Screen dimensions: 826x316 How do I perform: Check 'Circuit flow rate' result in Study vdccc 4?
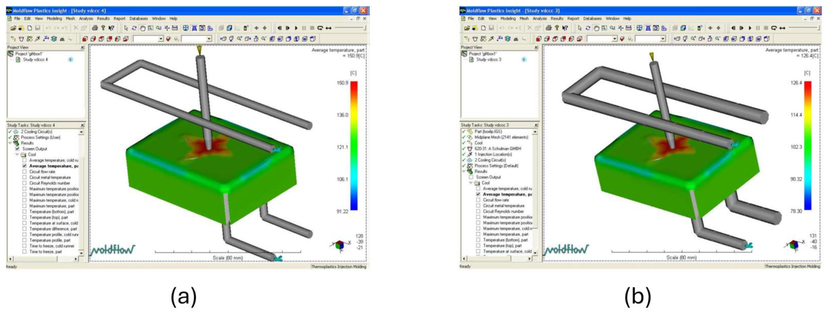point(24,172)
